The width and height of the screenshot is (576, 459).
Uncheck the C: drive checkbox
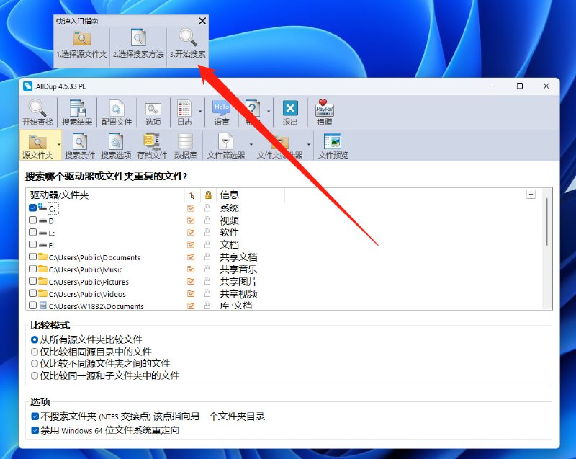[33, 208]
